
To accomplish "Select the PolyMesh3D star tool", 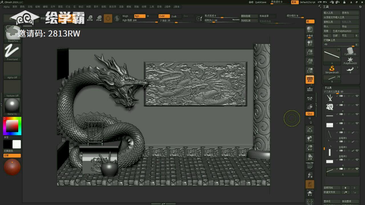I will pos(350,60).
